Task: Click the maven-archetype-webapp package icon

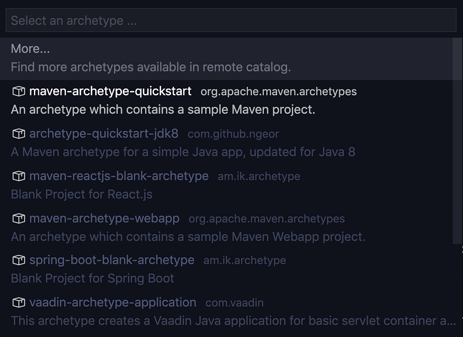Action: [x=18, y=219]
